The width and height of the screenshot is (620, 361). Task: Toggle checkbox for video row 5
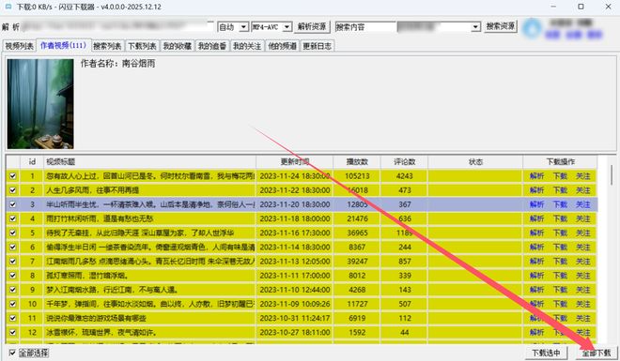pos(13,233)
